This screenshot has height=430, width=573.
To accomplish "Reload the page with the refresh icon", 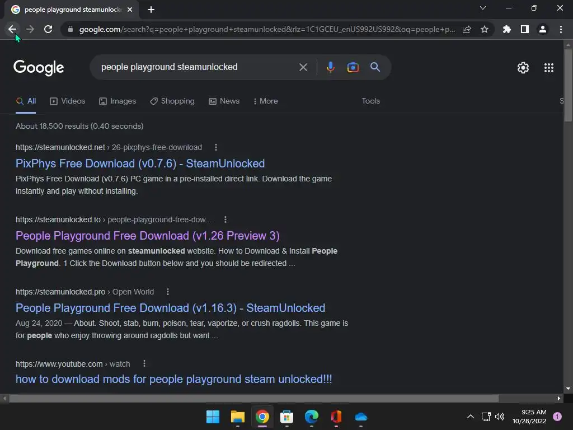I will [x=48, y=29].
